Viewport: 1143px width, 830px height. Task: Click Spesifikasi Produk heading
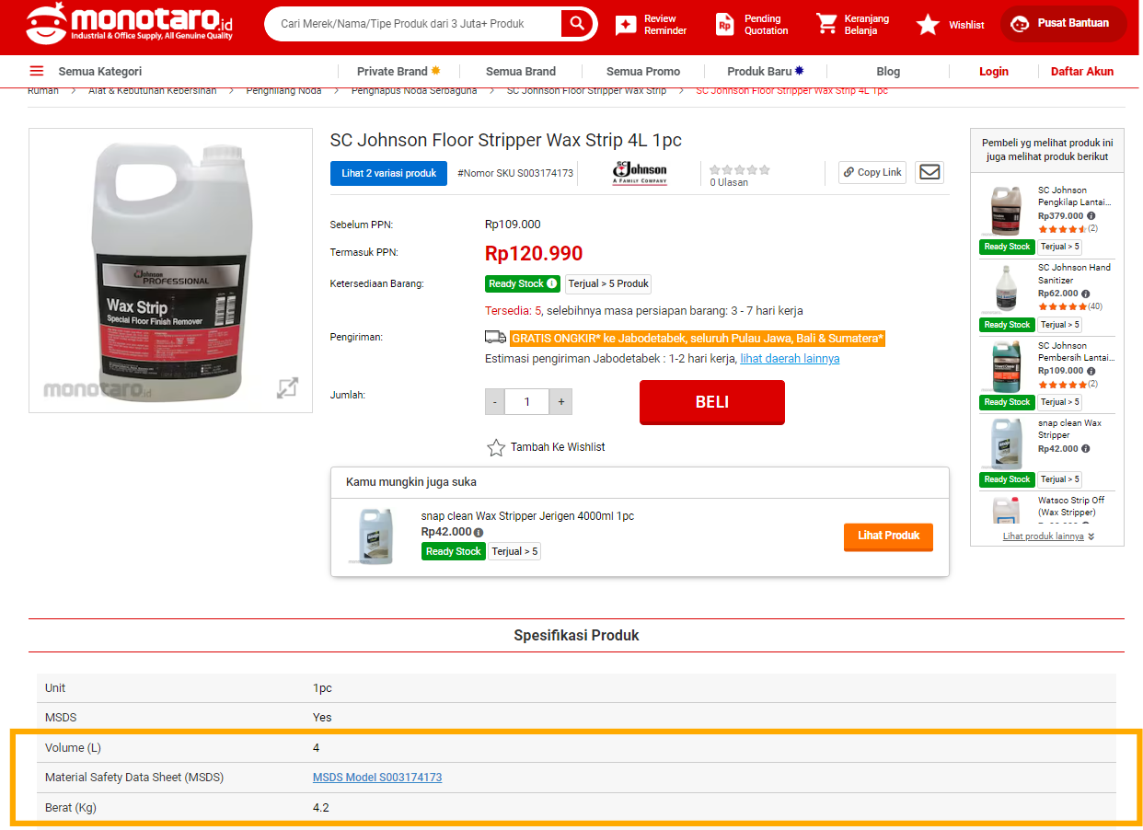(x=576, y=636)
